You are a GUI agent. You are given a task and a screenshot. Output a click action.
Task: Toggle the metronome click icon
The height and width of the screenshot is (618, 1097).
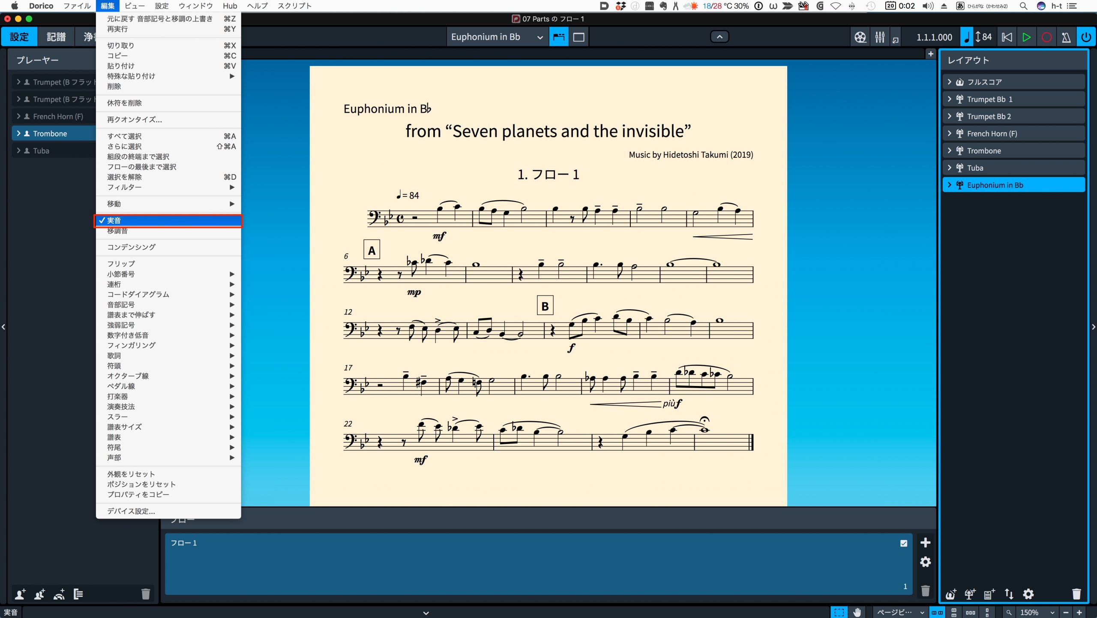(1066, 37)
